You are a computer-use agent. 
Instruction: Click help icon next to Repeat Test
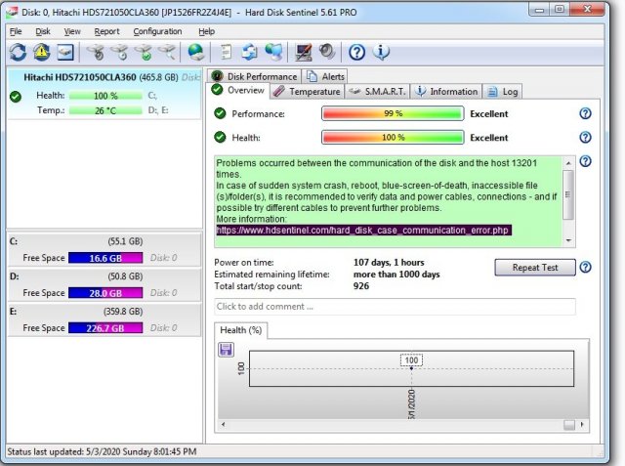pos(585,267)
